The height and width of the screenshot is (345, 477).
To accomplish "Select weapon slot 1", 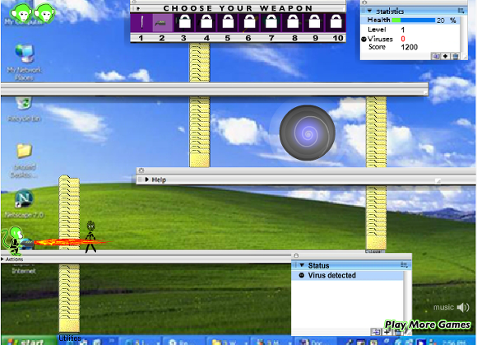I will click(141, 22).
